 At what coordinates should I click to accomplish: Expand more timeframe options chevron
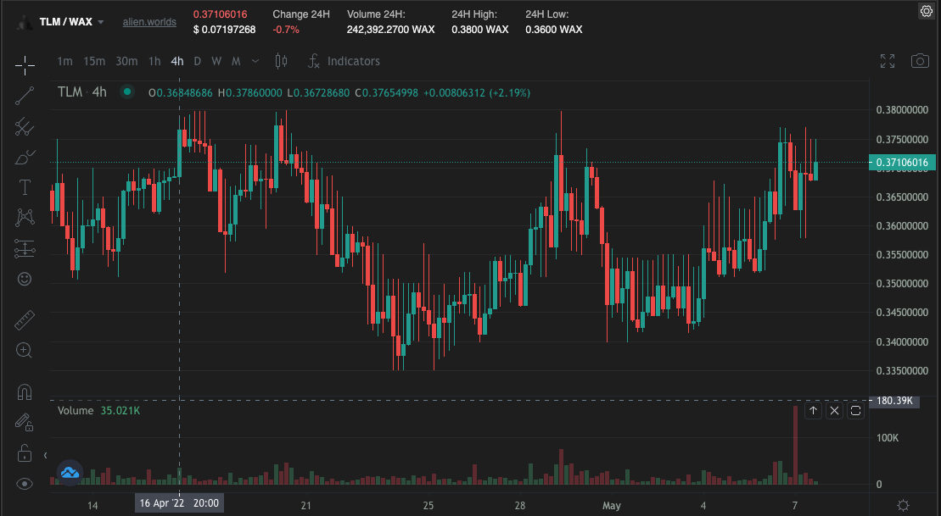255,61
